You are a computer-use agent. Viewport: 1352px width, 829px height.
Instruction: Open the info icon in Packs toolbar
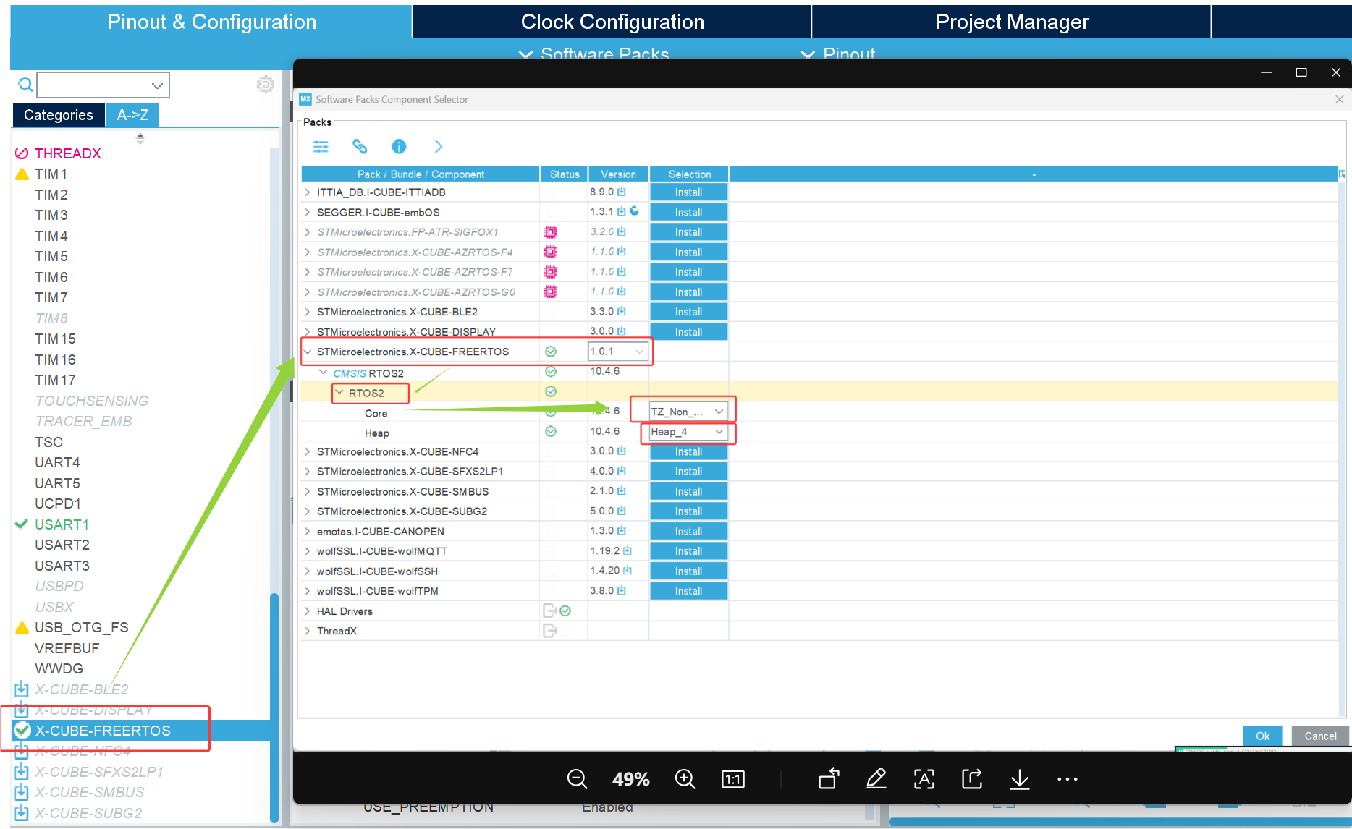click(x=399, y=147)
